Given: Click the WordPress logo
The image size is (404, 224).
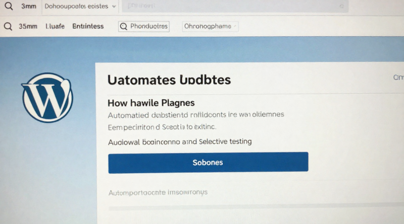Looking at the screenshot, I should 47,98.
